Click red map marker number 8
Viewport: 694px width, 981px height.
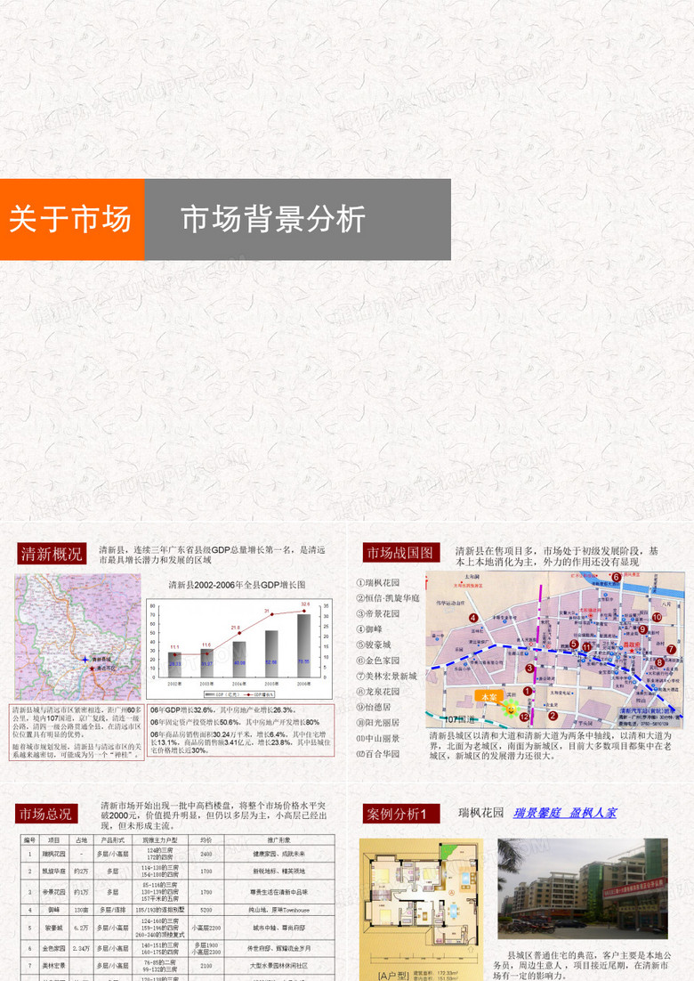659,662
